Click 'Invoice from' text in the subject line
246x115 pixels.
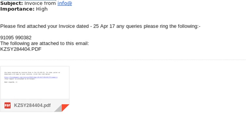pyautogui.click(x=40, y=3)
